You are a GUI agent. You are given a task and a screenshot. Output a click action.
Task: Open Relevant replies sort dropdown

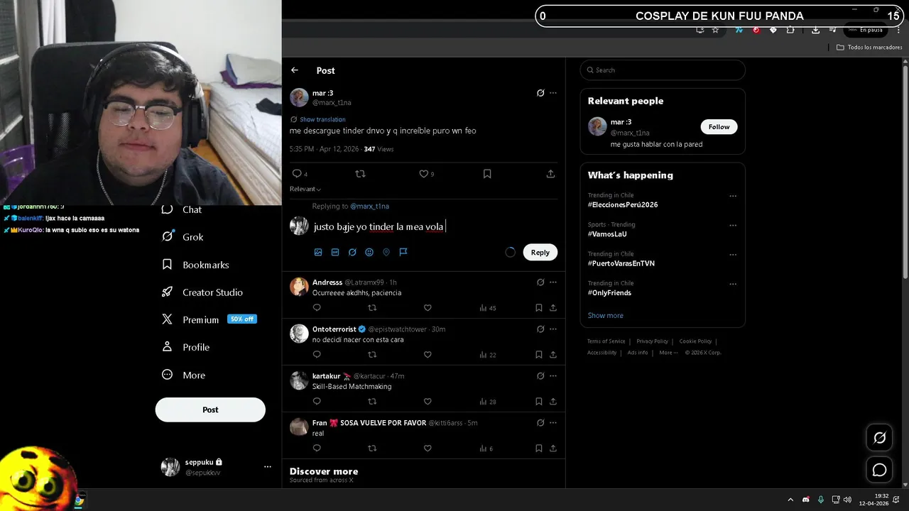(x=305, y=189)
